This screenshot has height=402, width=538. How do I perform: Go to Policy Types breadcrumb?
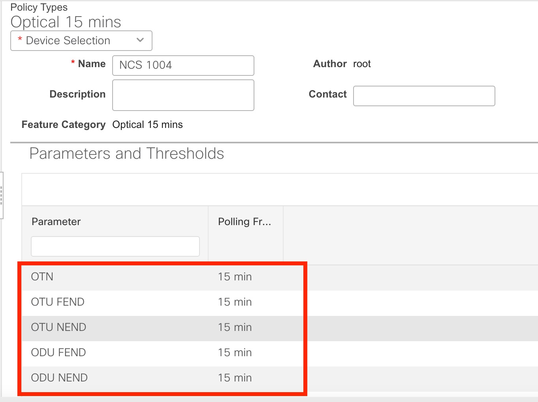pyautogui.click(x=39, y=8)
